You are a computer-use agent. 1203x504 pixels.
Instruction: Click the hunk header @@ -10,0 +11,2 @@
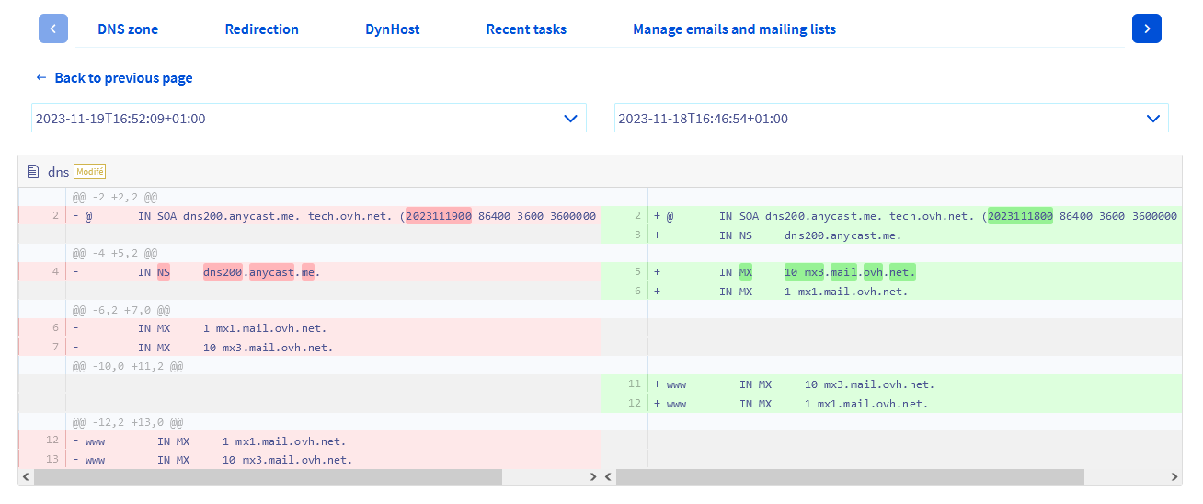(128, 366)
